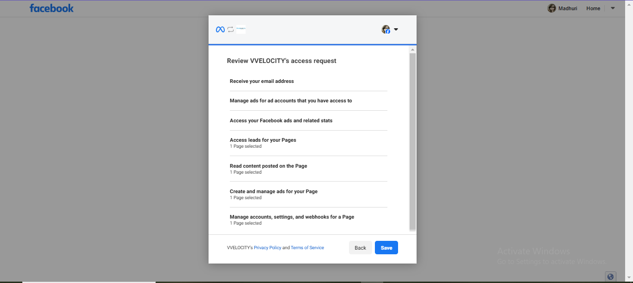This screenshot has width=633, height=283.
Task: Select 'Manage accounts, settings, and webhooks' row
Action: pos(308,220)
